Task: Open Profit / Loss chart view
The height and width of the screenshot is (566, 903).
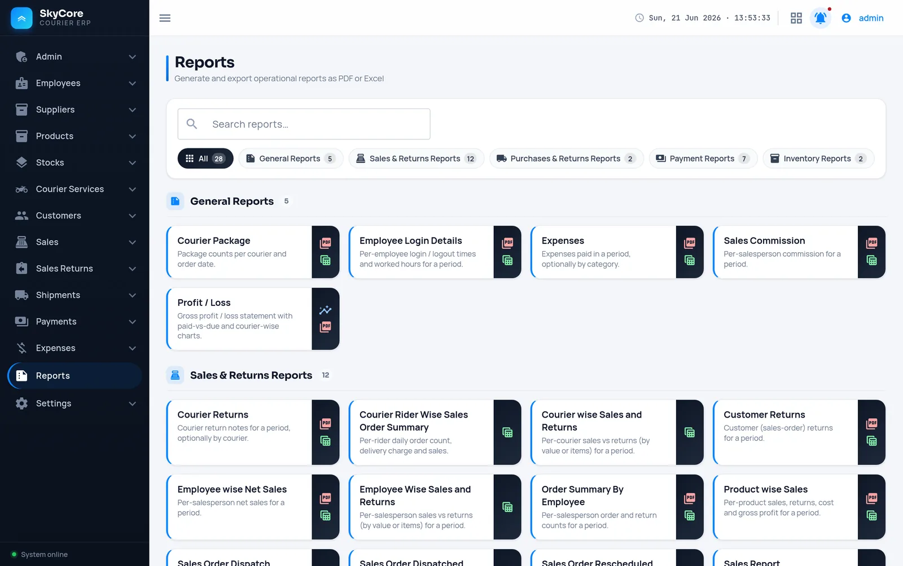Action: [326, 310]
